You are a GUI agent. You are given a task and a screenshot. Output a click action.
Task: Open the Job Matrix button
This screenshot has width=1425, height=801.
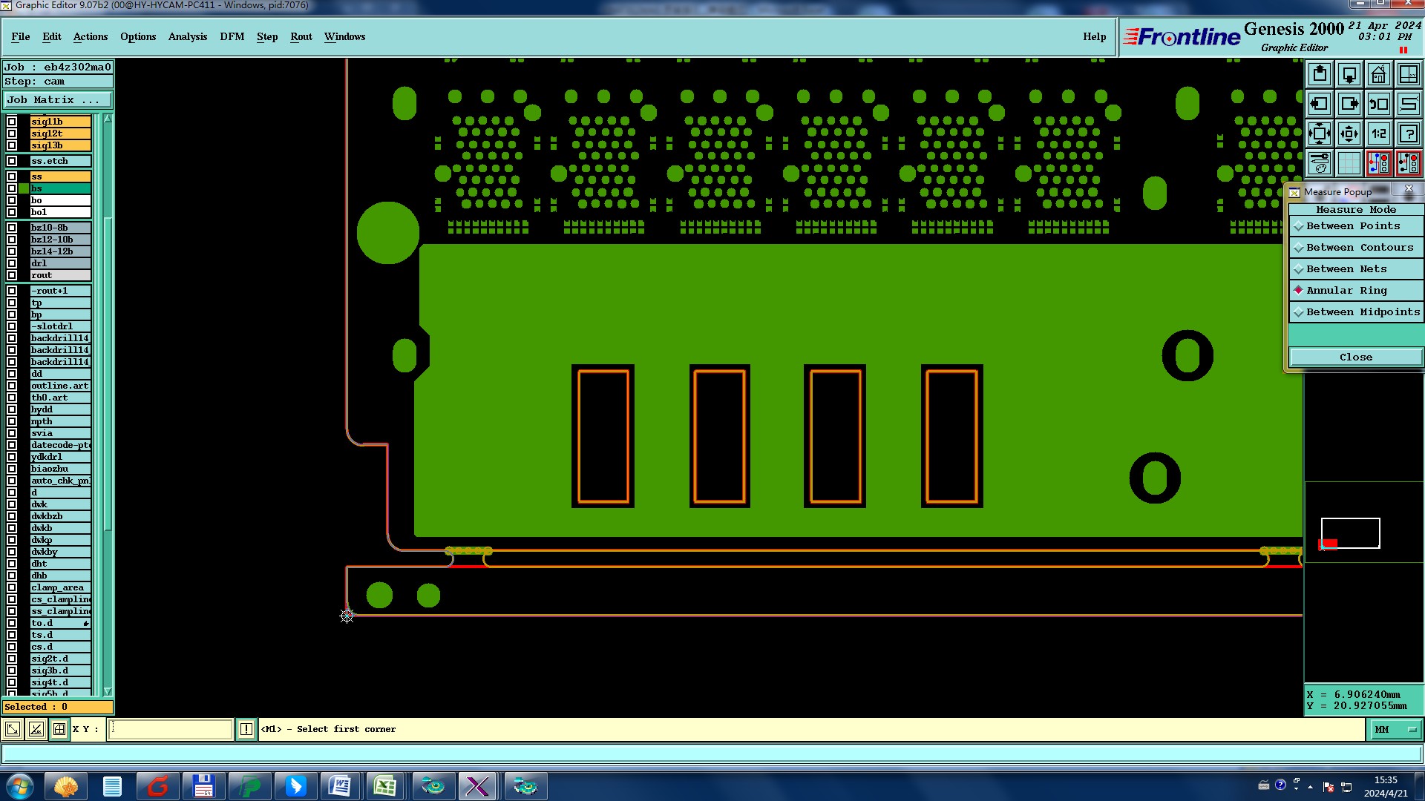point(58,100)
